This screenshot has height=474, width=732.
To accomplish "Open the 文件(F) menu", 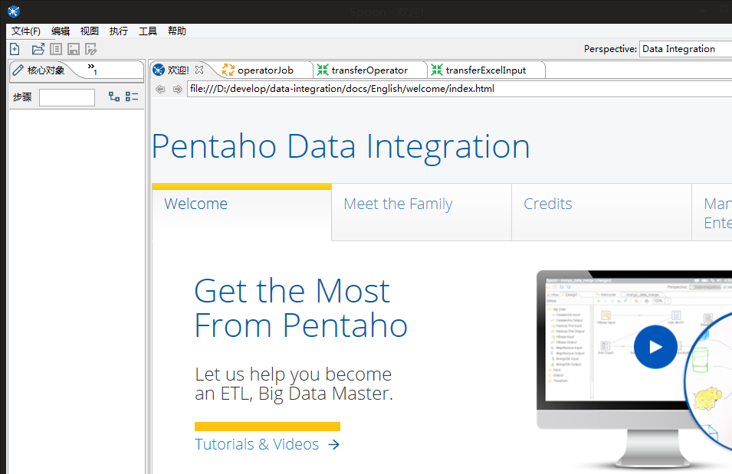I will [x=25, y=31].
